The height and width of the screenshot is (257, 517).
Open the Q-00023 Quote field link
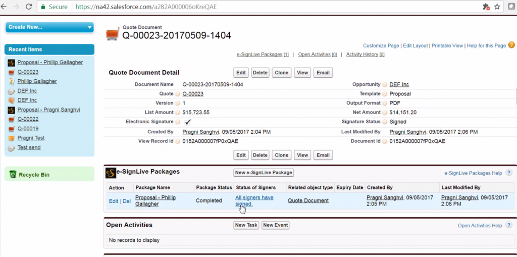click(193, 94)
